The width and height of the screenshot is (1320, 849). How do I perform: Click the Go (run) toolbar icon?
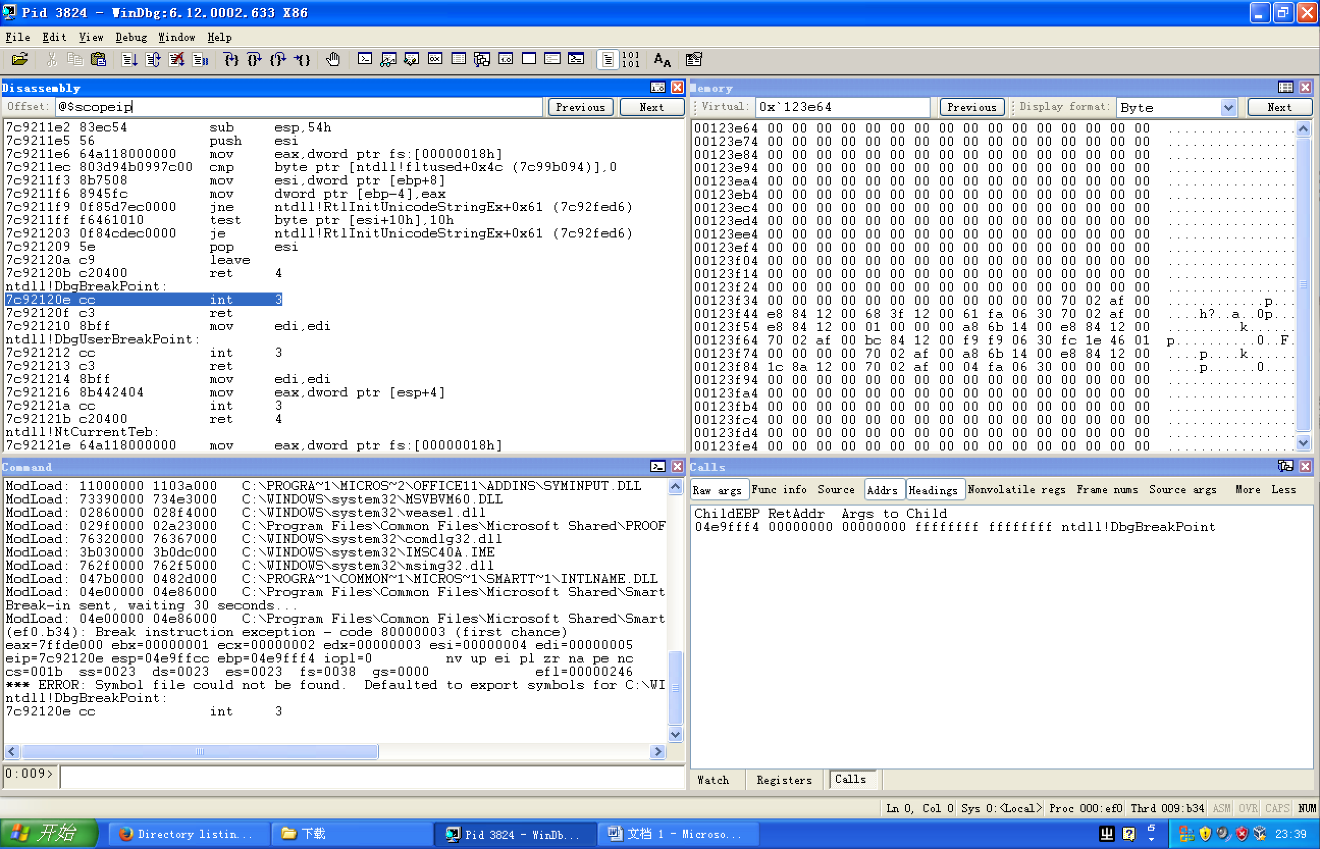click(x=129, y=60)
